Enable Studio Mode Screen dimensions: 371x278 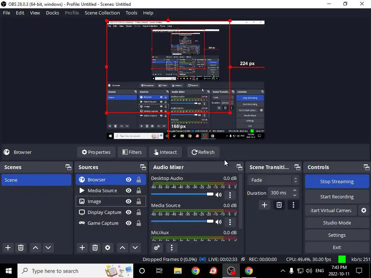click(x=337, y=223)
